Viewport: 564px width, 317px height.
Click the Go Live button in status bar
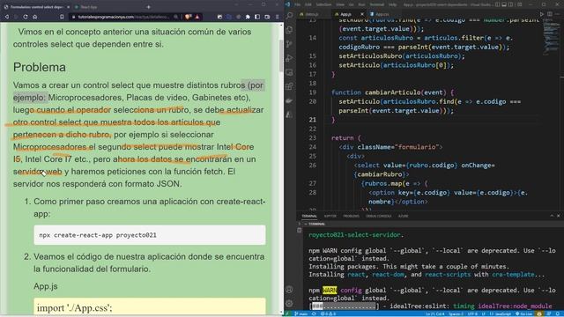523,313
